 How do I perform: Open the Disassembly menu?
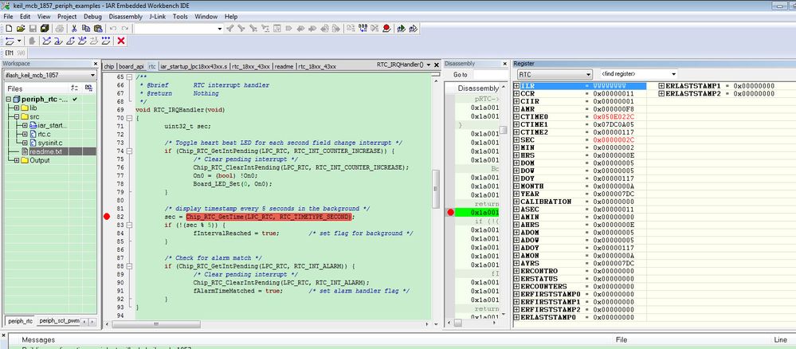(x=126, y=16)
